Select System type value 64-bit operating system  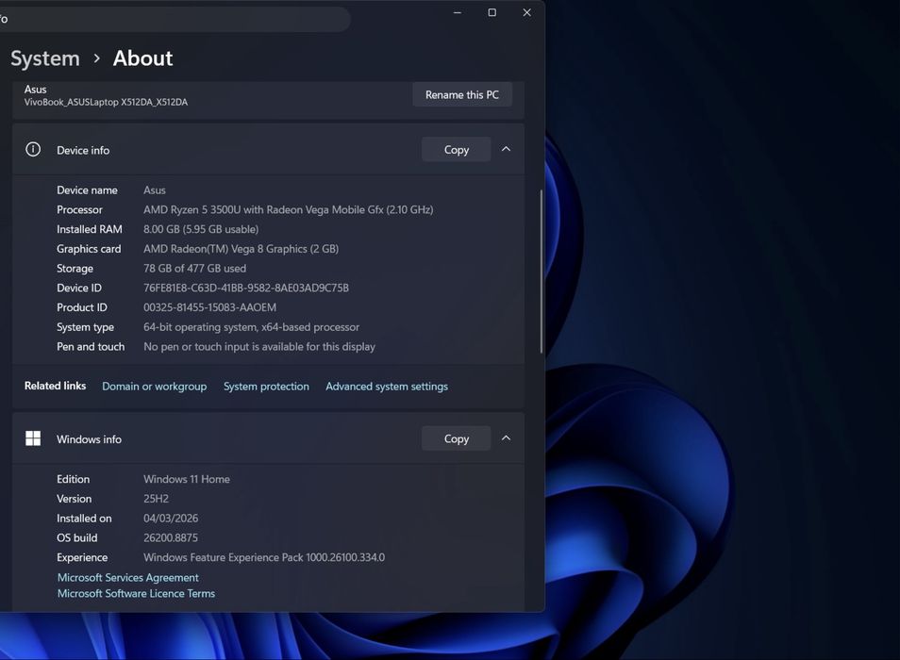click(251, 327)
